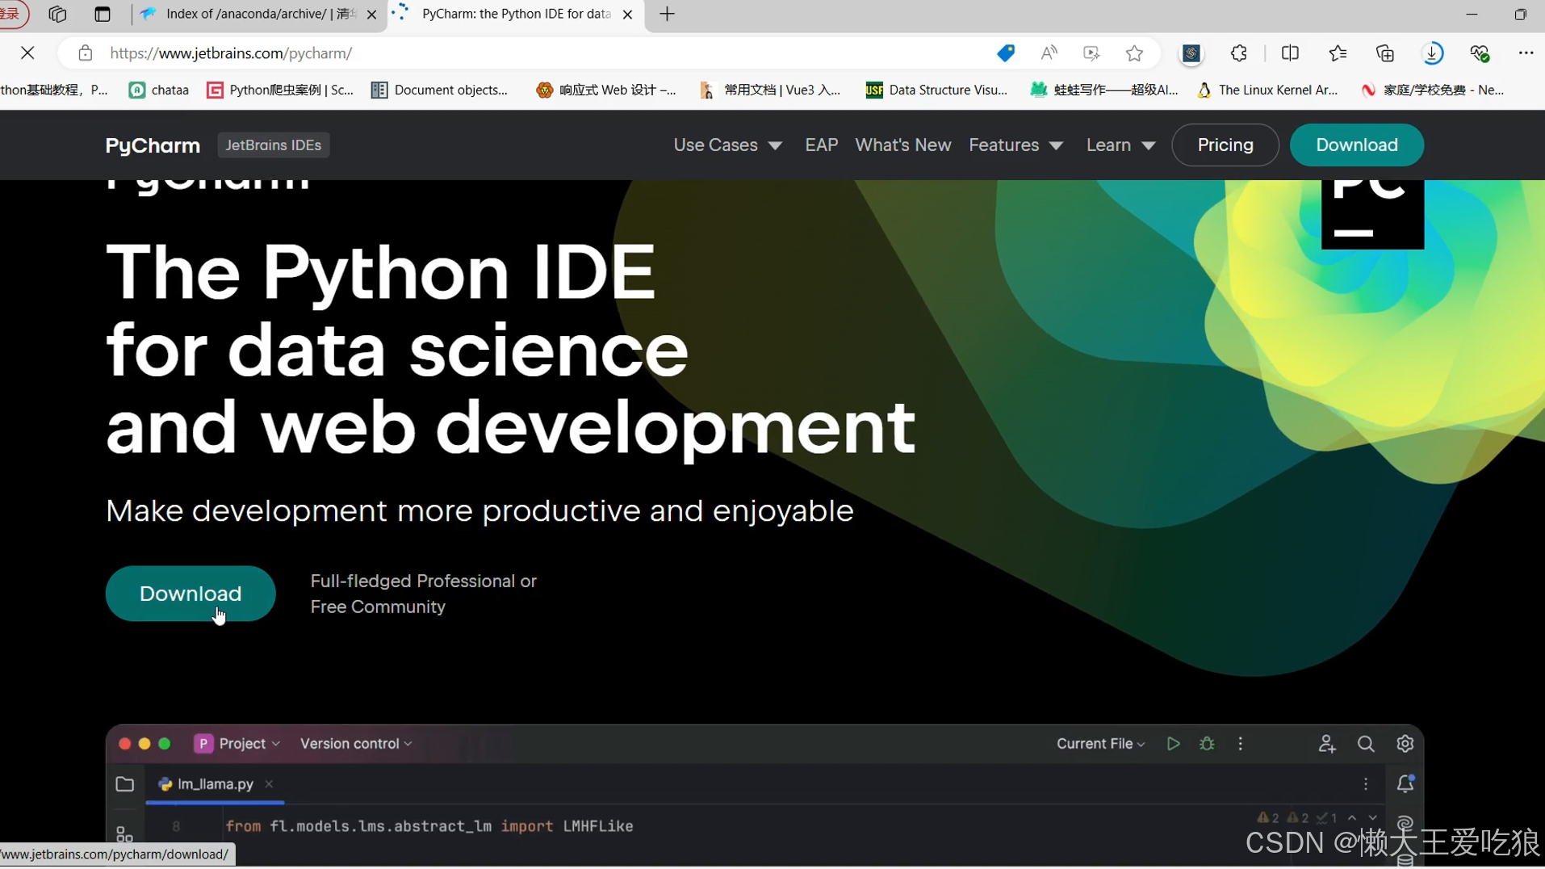Open the Downloads icon

(1433, 53)
